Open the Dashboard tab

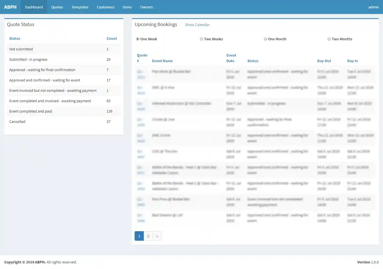pyautogui.click(x=34, y=7)
